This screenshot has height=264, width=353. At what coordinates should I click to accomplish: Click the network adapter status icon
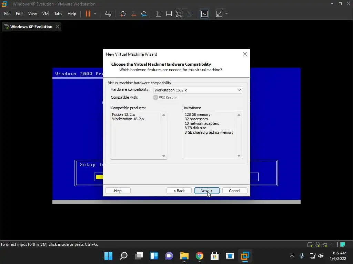[324, 244]
